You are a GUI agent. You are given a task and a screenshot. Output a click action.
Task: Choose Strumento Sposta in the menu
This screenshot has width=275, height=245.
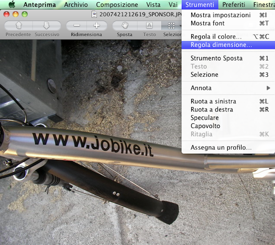coord(228,58)
